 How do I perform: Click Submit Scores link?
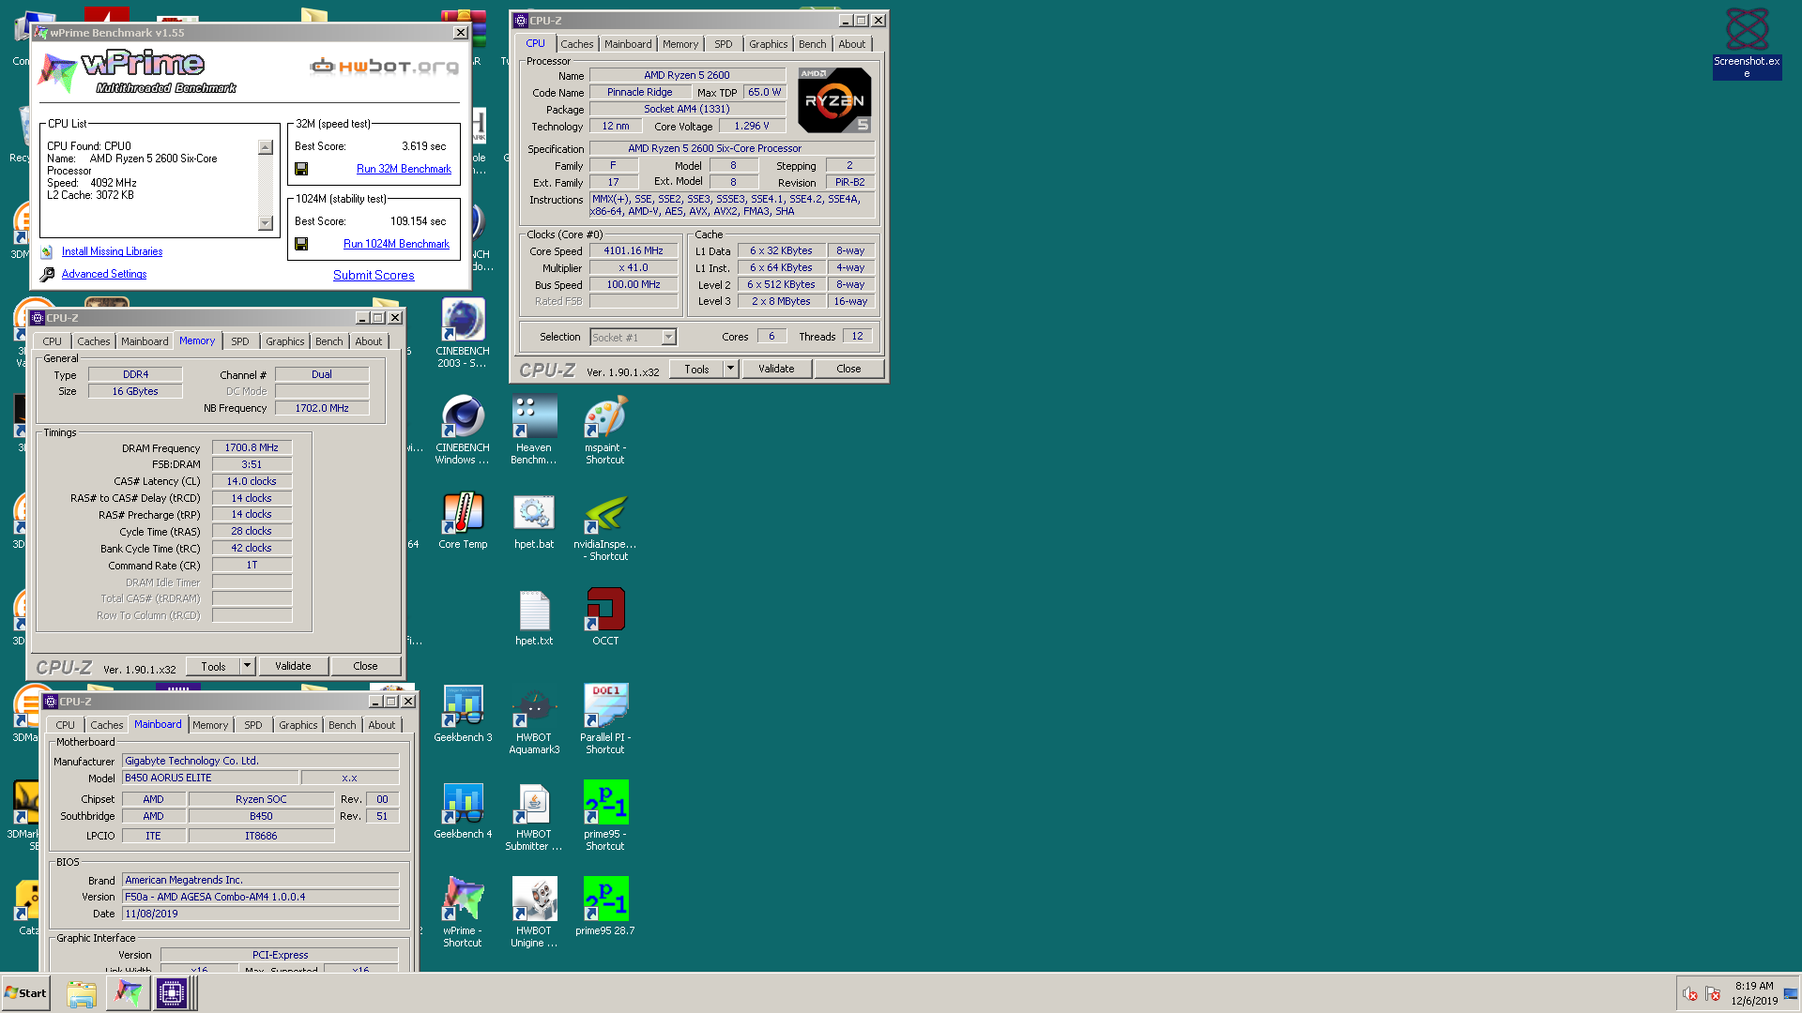374,275
